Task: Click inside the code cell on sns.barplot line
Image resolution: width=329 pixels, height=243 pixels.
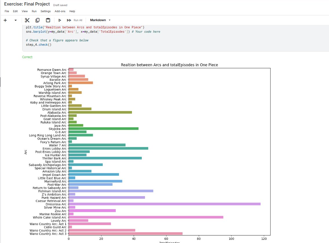Action: [x=93, y=32]
